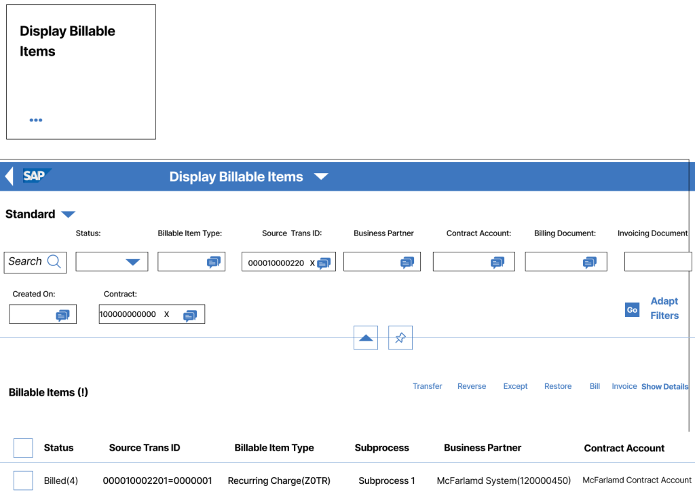Pin the filter bar
The width and height of the screenshot is (695, 494).
pyautogui.click(x=400, y=337)
